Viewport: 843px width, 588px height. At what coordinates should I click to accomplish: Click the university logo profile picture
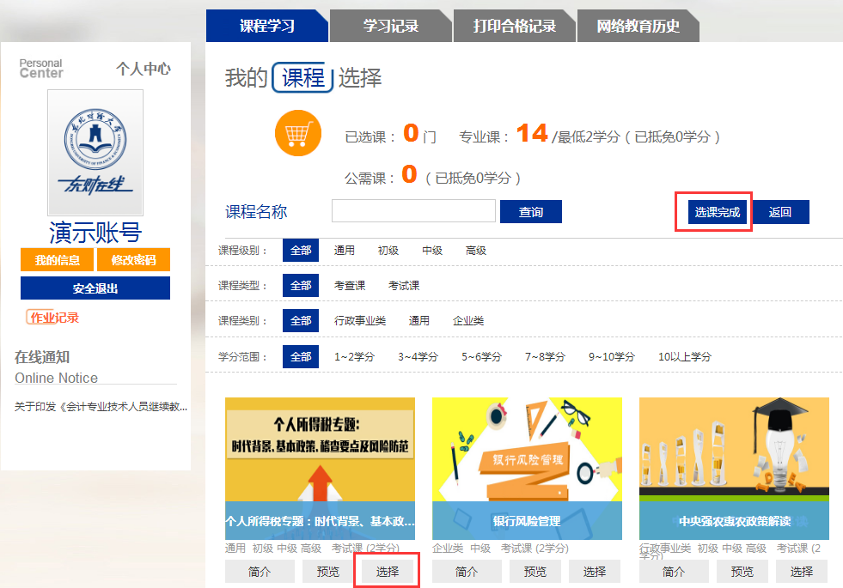tap(95, 153)
